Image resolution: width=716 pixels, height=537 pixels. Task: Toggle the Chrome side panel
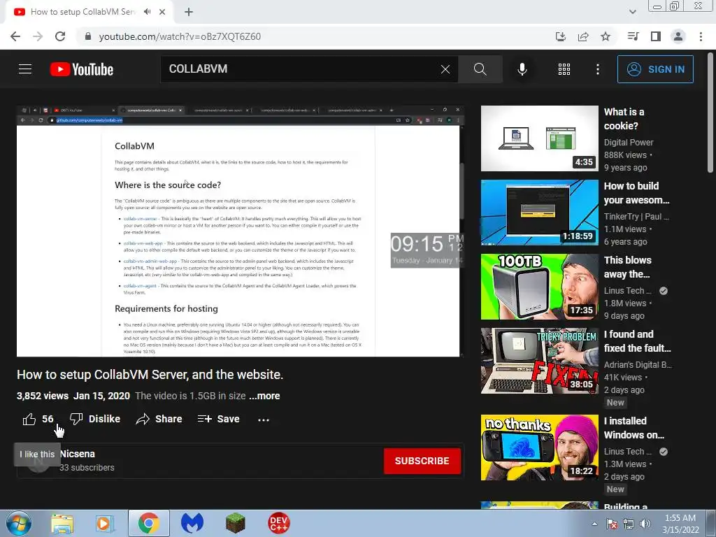pyautogui.click(x=656, y=36)
